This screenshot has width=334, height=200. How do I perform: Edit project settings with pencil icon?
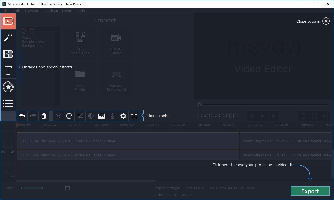[260, 188]
